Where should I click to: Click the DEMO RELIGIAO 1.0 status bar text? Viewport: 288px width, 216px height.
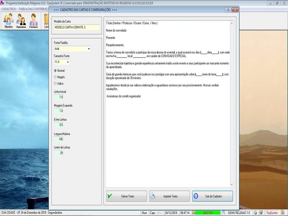(x=239, y=213)
